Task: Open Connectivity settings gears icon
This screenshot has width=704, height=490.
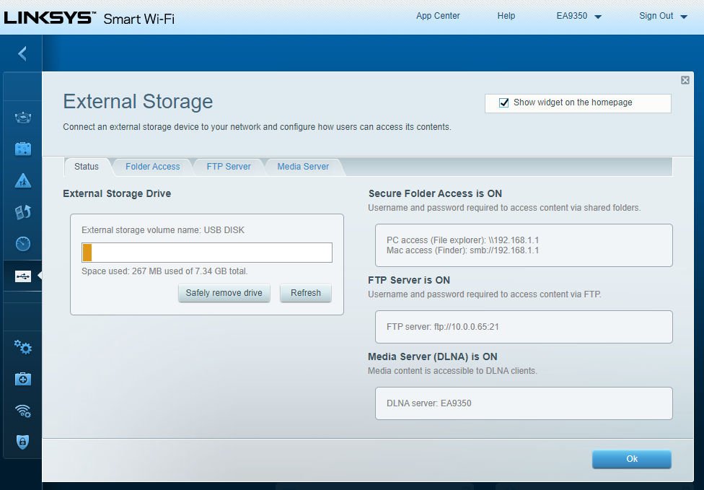Action: (x=23, y=347)
